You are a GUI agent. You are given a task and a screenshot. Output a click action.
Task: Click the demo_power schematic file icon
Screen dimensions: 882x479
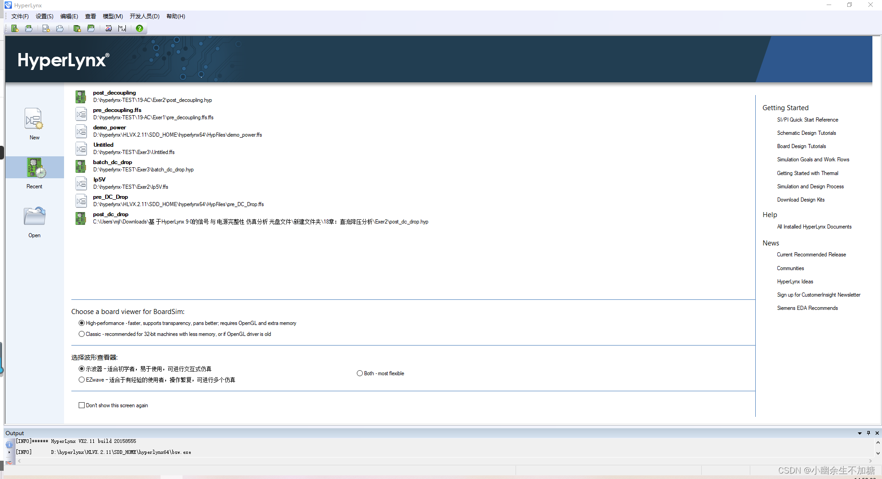[81, 131]
